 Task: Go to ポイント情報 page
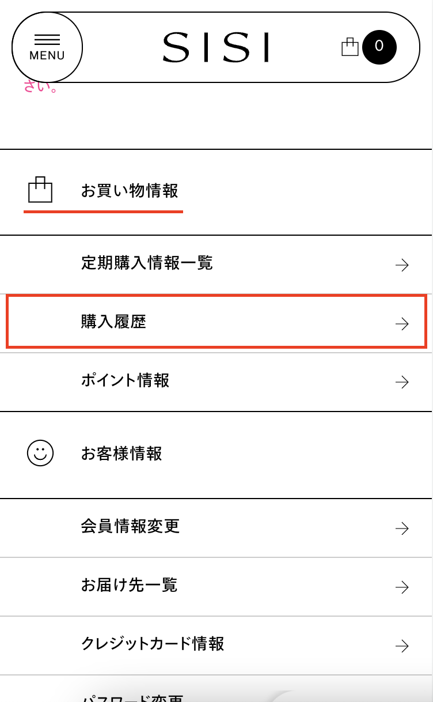(x=125, y=380)
